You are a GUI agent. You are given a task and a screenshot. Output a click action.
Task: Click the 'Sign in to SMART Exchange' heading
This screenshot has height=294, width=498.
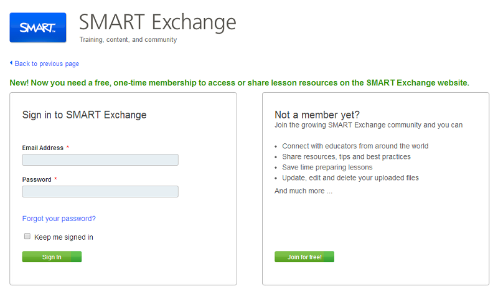(x=85, y=115)
